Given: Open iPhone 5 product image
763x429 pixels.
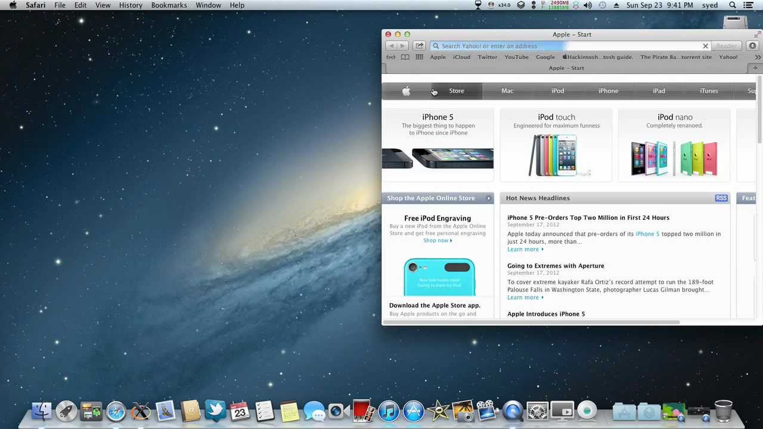Looking at the screenshot, I should point(438,158).
